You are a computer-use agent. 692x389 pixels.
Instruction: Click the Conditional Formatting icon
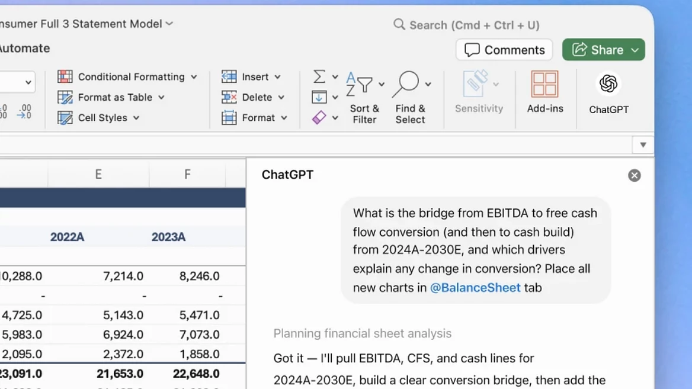[x=65, y=77]
